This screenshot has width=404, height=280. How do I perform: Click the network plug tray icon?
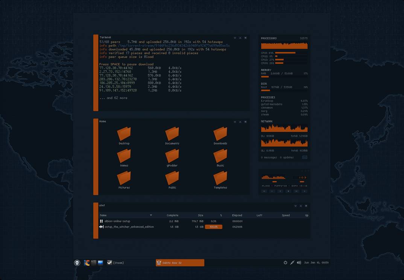(292, 262)
